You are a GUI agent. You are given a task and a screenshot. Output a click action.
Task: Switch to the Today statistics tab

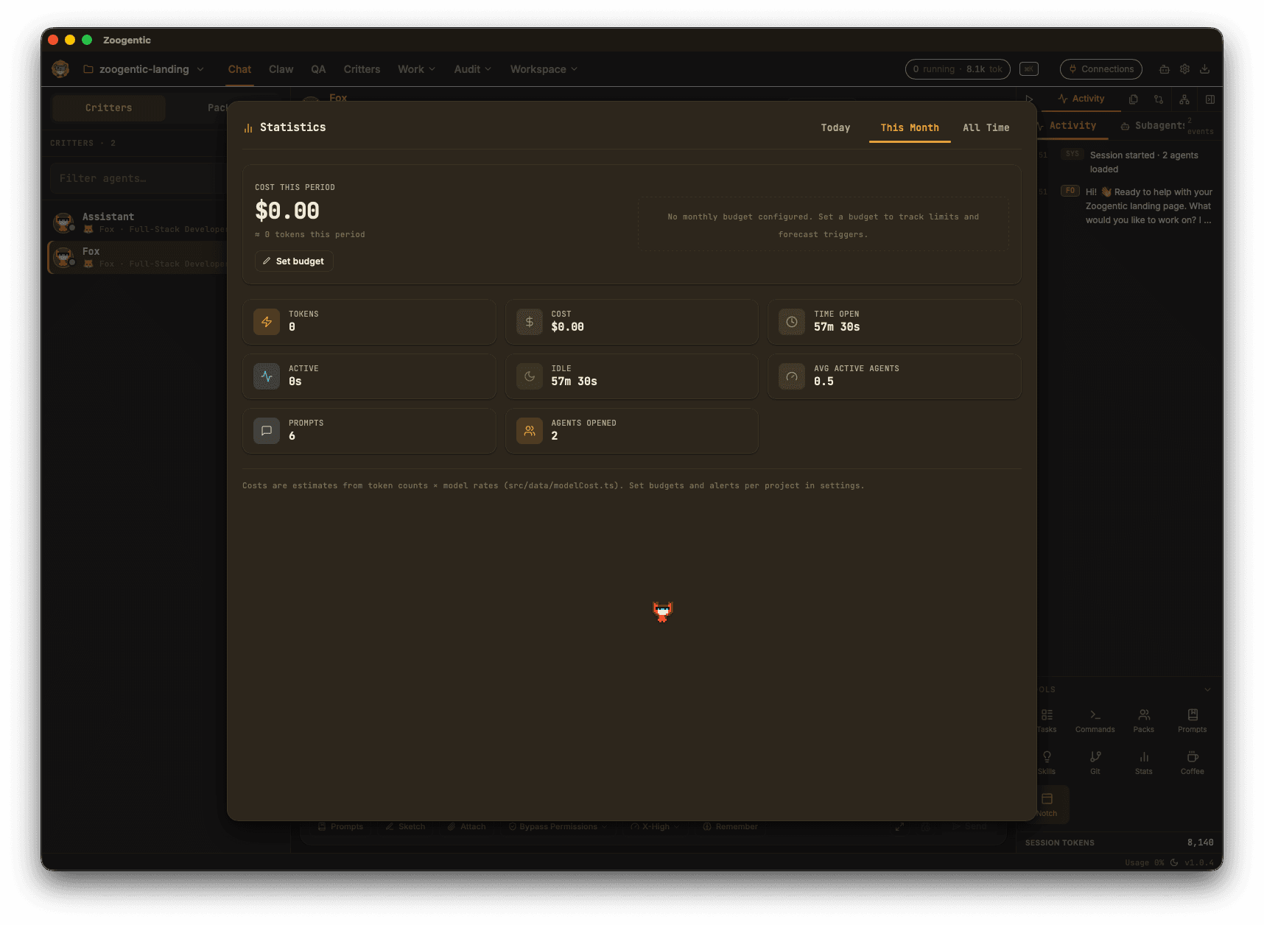tap(835, 127)
